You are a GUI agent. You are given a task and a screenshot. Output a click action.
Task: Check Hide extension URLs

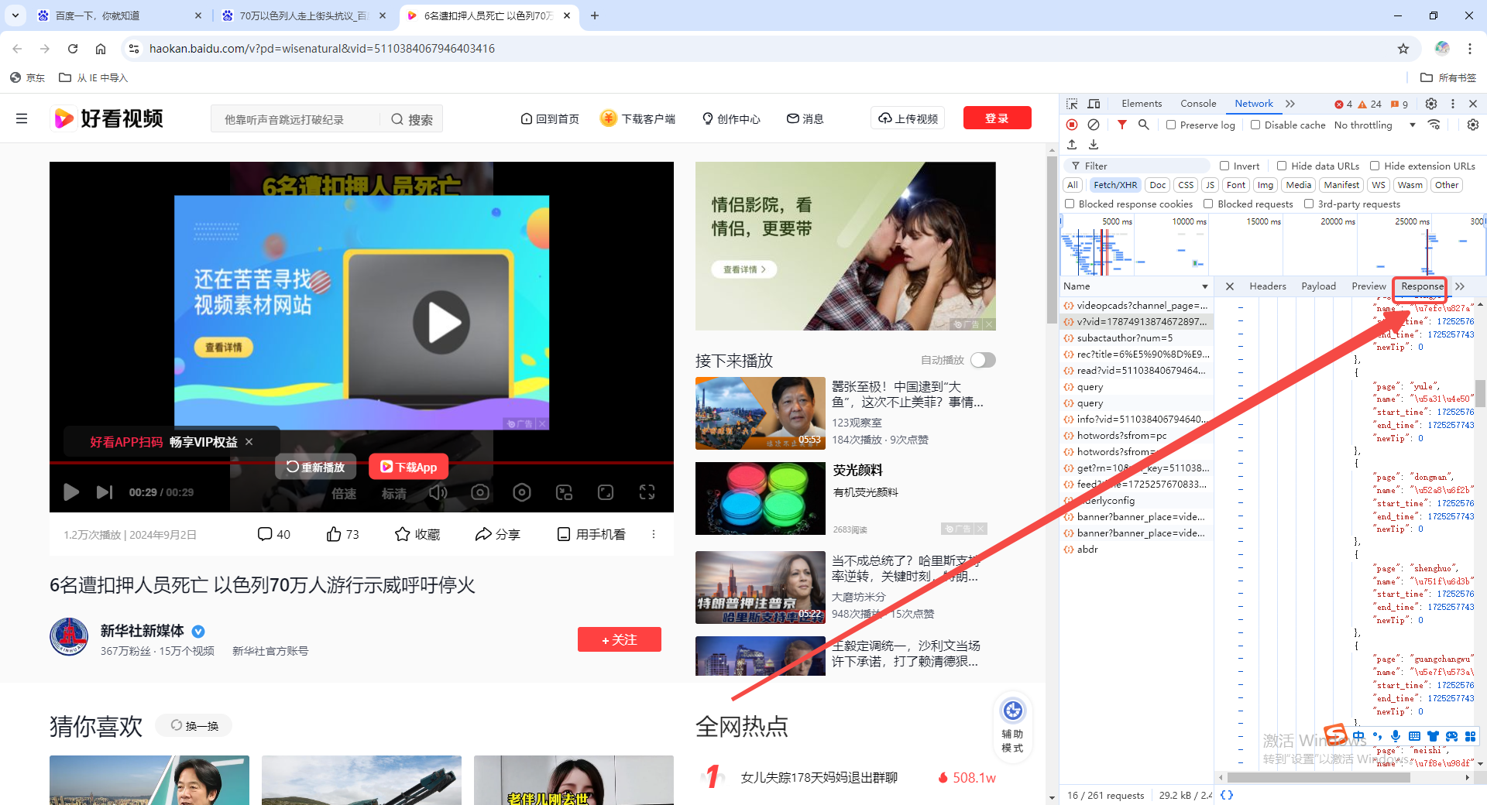(1375, 166)
